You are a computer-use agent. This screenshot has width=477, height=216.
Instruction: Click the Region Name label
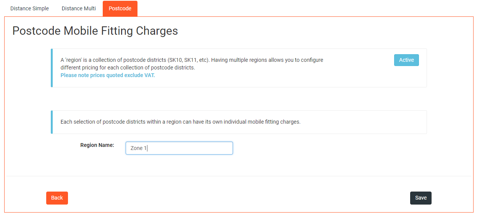coord(97,145)
